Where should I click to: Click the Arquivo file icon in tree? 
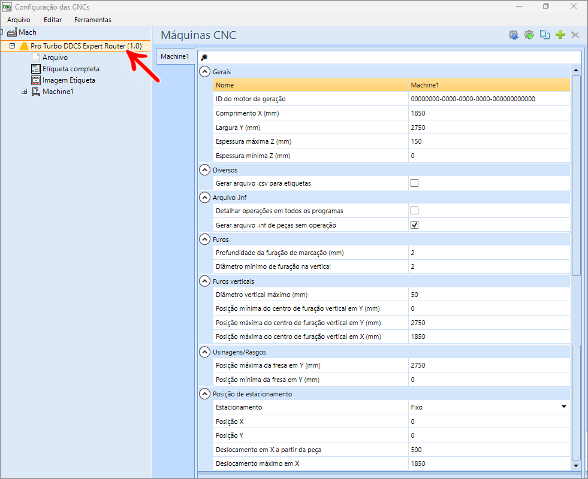(35, 57)
